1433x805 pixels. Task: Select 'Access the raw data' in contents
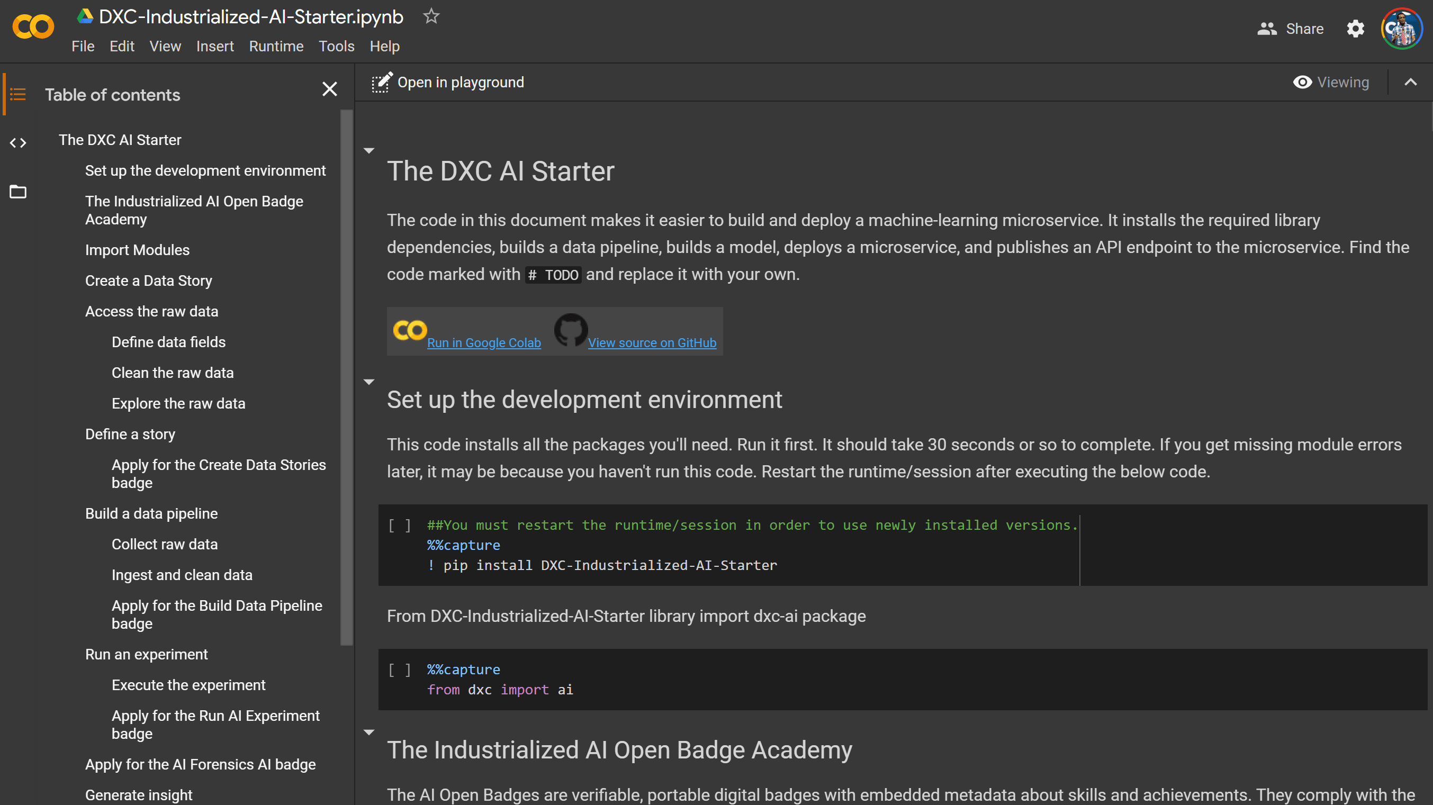151,311
